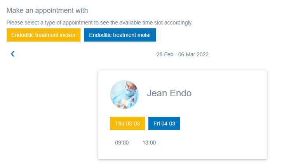This screenshot has height=167, width=282.
Task: Click the select appointment type instruction text
Action: 99,23
